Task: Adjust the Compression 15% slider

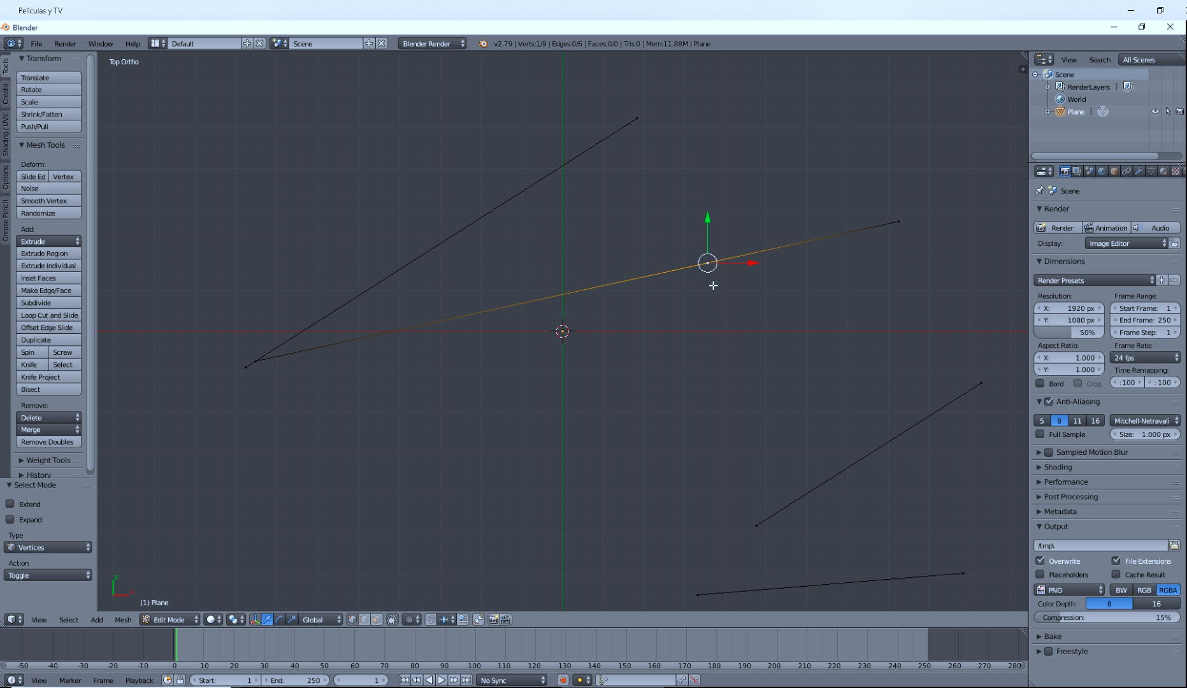Action: (x=1107, y=617)
